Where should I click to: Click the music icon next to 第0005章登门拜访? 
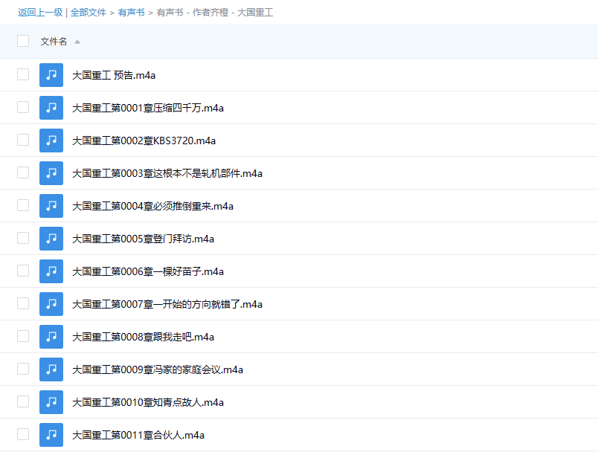pyautogui.click(x=51, y=239)
